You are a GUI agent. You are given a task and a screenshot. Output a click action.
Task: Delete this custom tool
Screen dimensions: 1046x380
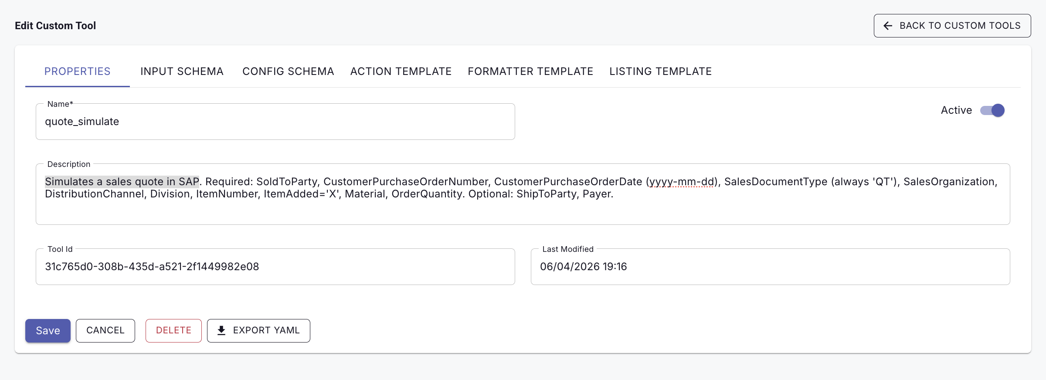173,331
